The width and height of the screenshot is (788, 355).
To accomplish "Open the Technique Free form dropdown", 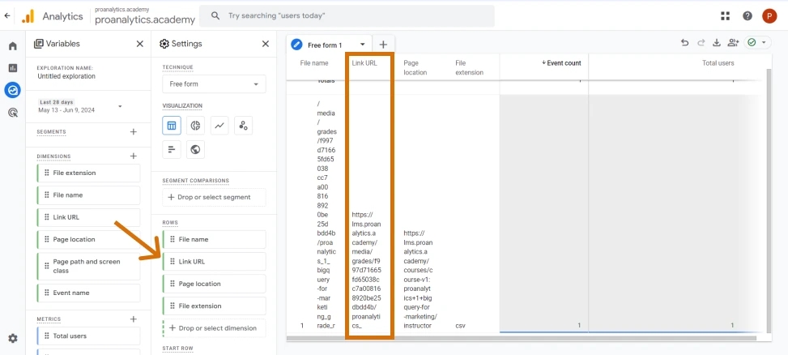I will pos(214,84).
